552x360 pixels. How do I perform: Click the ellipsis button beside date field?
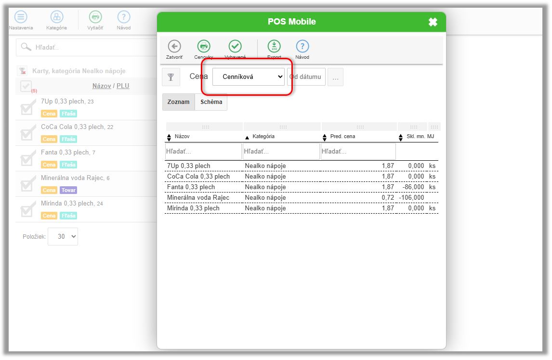point(335,77)
